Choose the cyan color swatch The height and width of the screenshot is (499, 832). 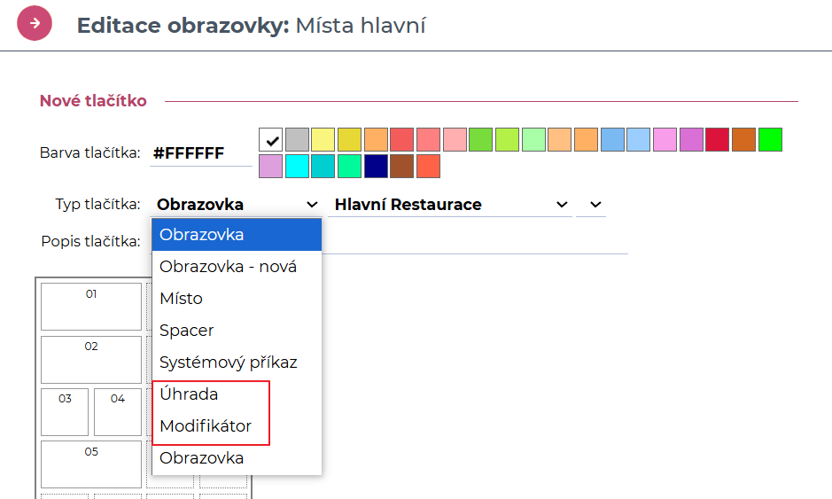point(297,166)
